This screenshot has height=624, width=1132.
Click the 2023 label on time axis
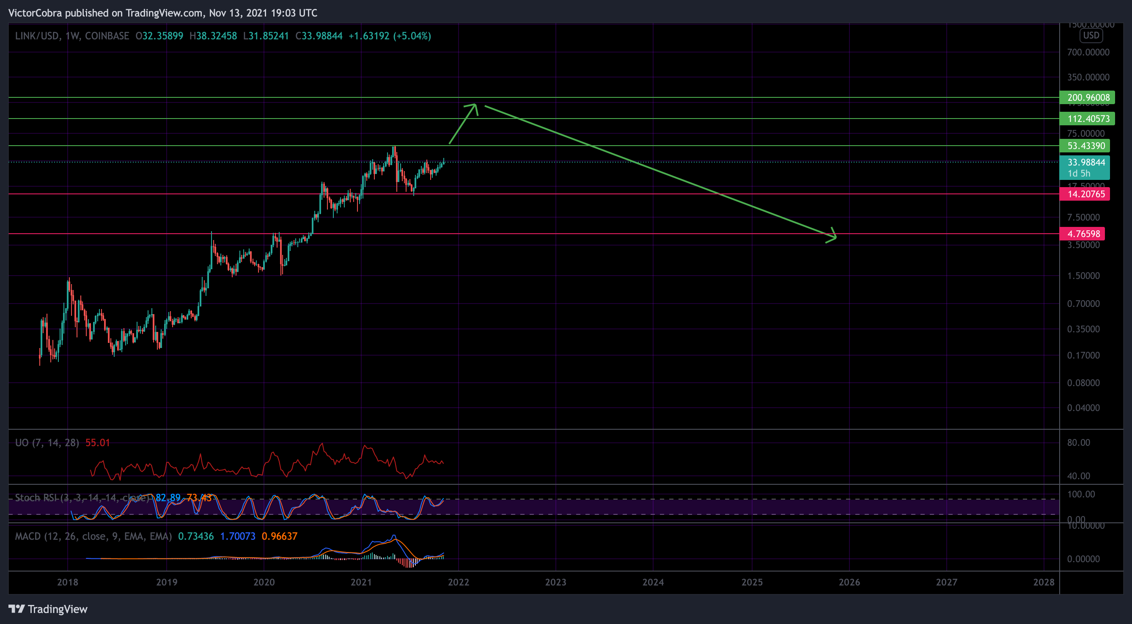[556, 582]
